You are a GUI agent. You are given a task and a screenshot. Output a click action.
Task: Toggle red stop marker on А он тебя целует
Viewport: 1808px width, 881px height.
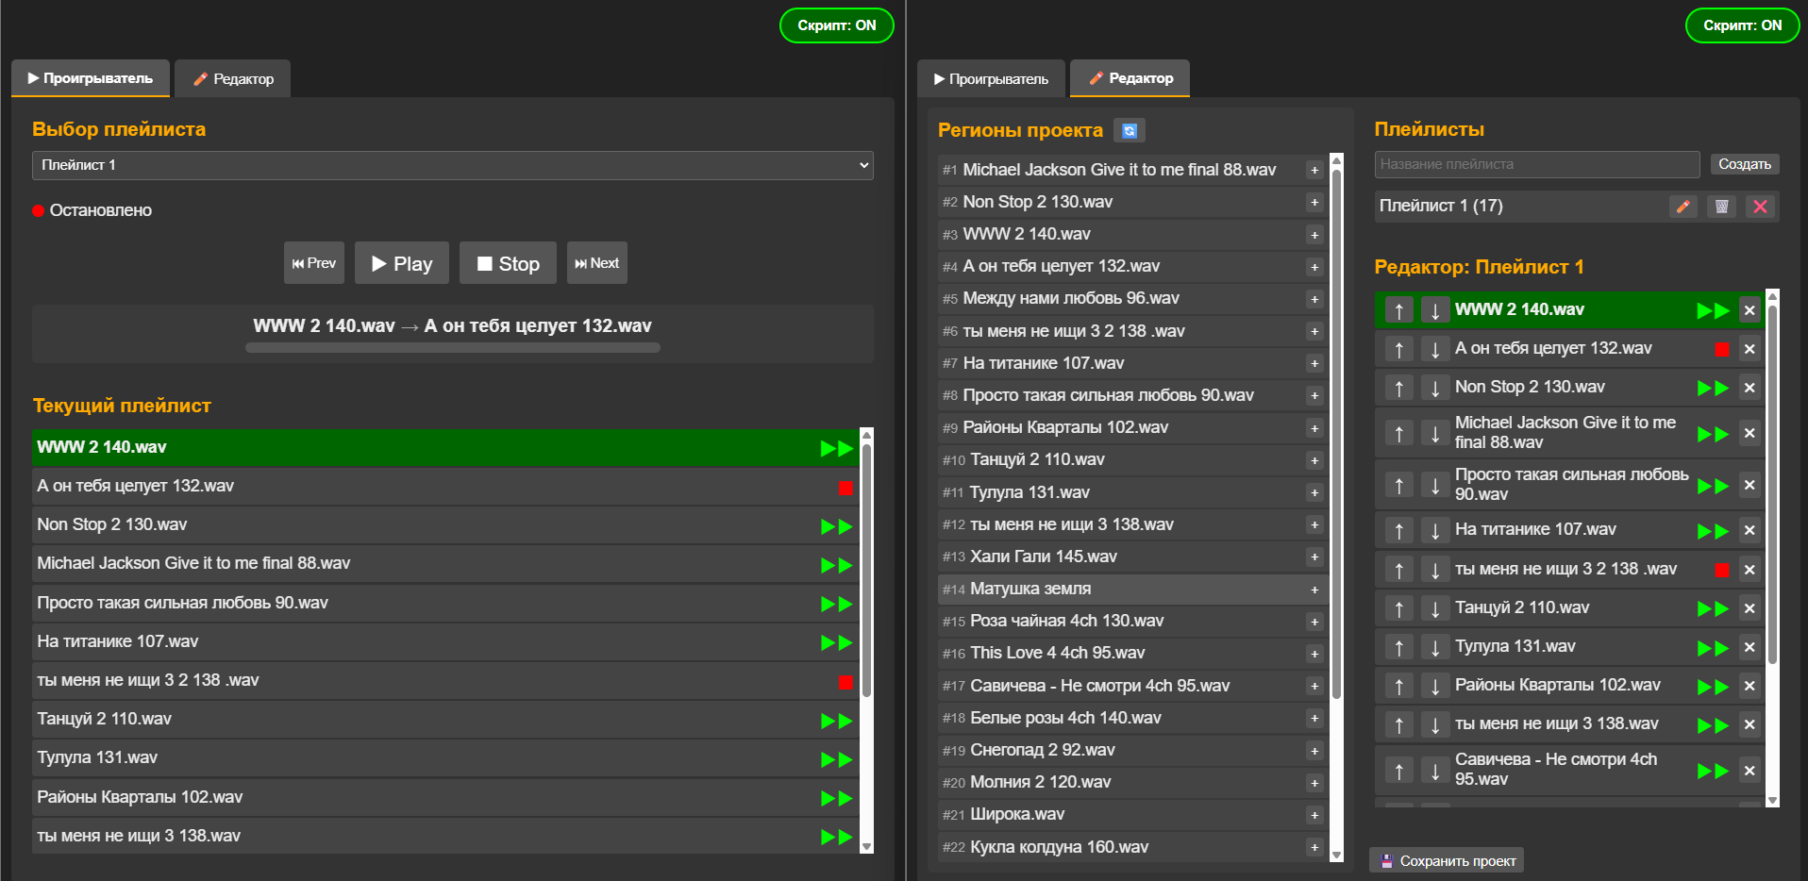[1721, 349]
